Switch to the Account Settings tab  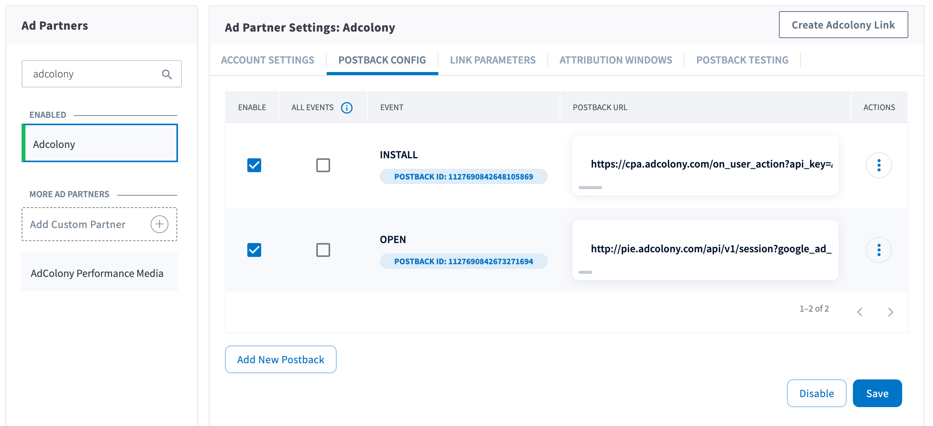pyautogui.click(x=267, y=60)
